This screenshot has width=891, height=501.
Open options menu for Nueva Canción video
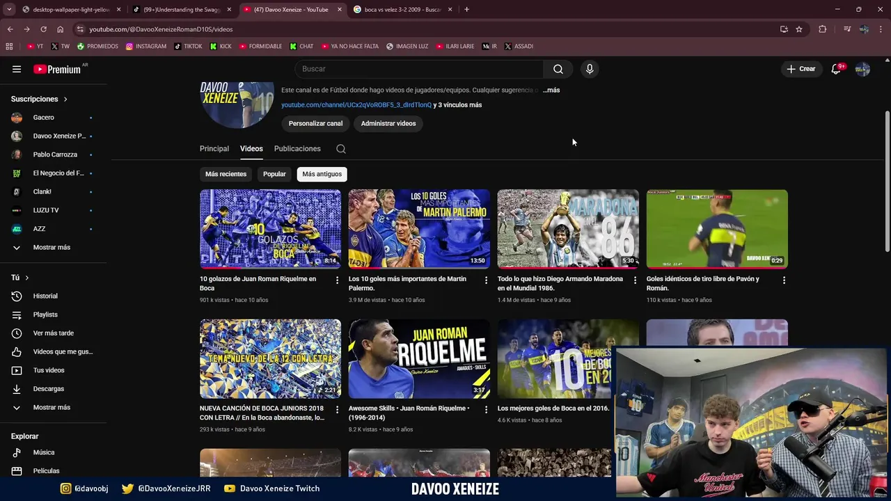(x=338, y=409)
